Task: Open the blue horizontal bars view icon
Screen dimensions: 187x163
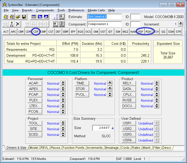Action: pos(40,17)
